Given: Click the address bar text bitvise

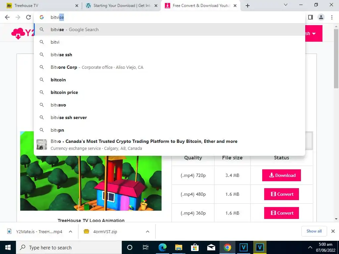Looking at the screenshot, I should click(x=57, y=17).
